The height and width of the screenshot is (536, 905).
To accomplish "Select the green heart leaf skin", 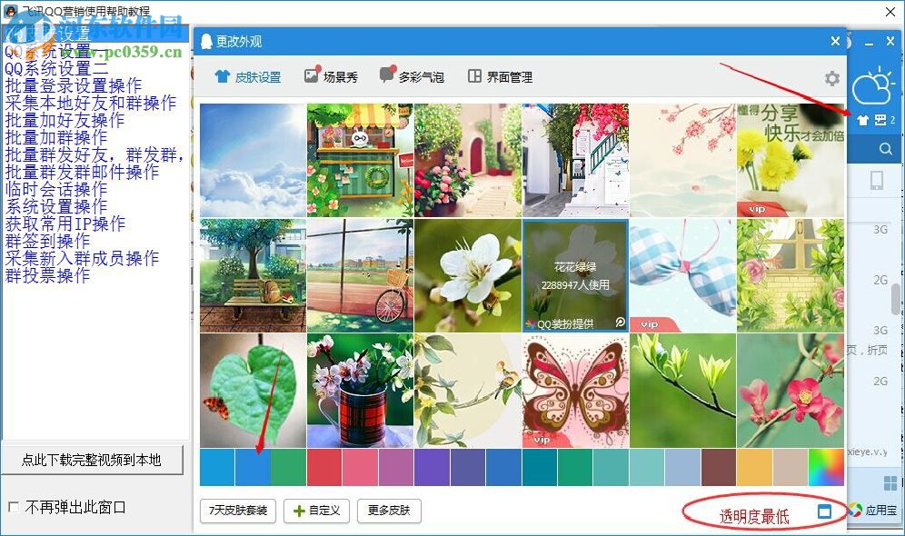I will (253, 390).
